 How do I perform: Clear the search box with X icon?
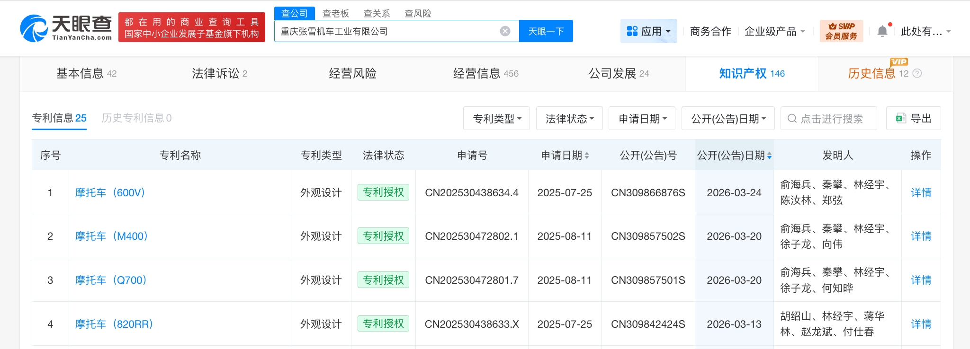[505, 31]
